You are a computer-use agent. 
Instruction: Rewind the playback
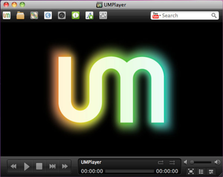13,166
